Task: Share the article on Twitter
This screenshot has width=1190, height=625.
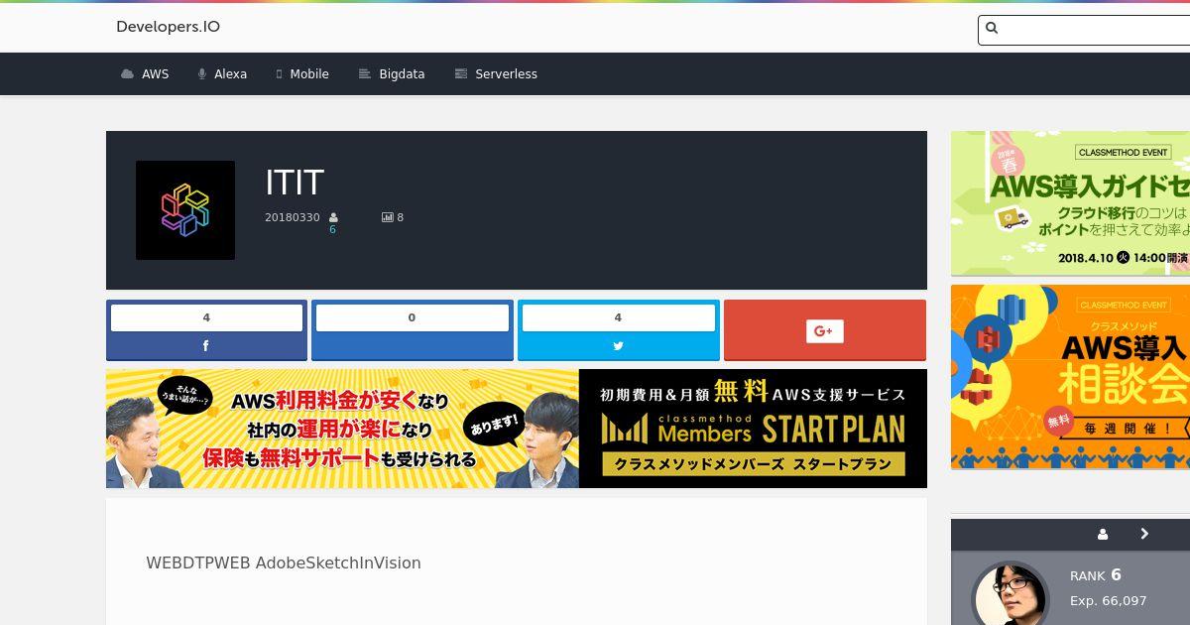Action: [x=619, y=330]
